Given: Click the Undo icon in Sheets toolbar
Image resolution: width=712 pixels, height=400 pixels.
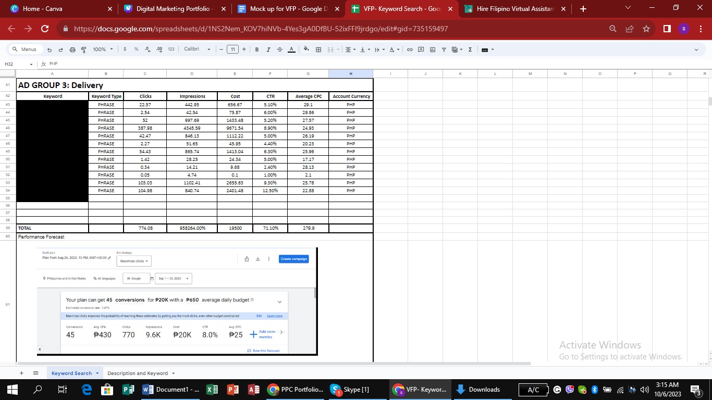Looking at the screenshot, I should pos(50,49).
